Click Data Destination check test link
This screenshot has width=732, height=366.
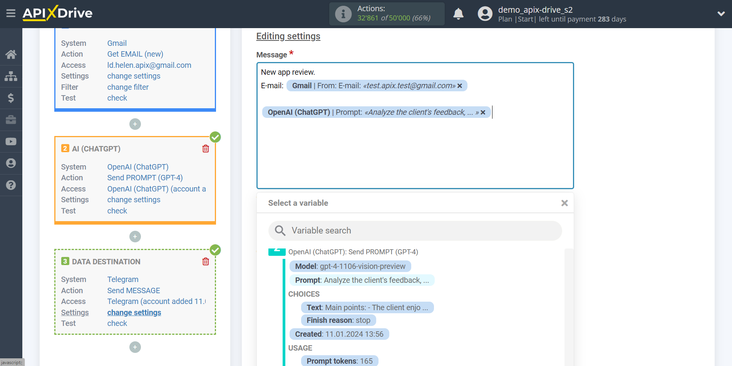click(x=117, y=323)
